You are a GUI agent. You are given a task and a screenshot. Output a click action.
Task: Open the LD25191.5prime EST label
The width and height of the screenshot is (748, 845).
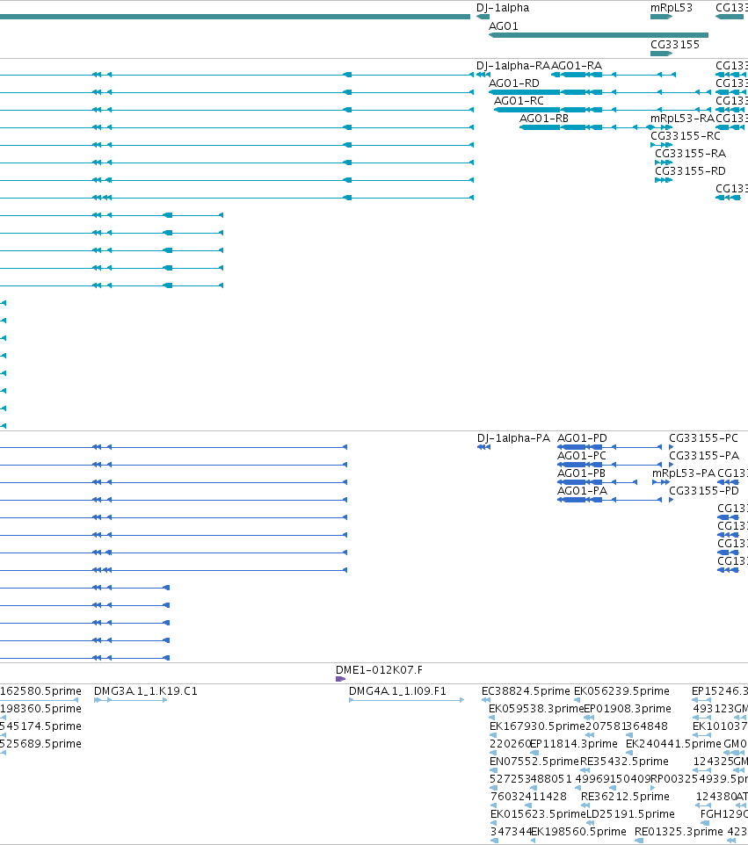coord(630,813)
